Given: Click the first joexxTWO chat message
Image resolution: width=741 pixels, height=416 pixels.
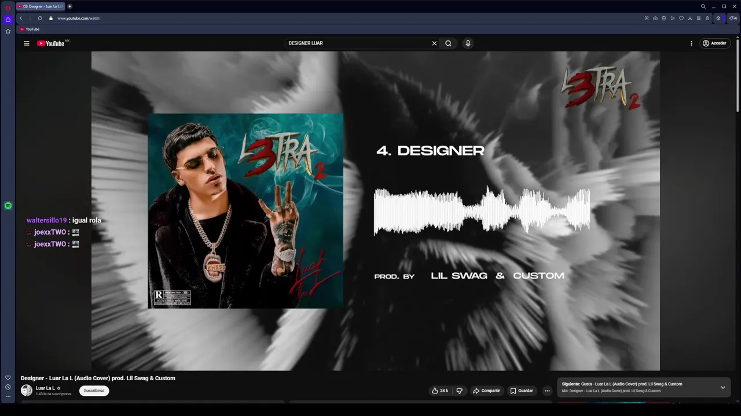Looking at the screenshot, I should (x=53, y=232).
